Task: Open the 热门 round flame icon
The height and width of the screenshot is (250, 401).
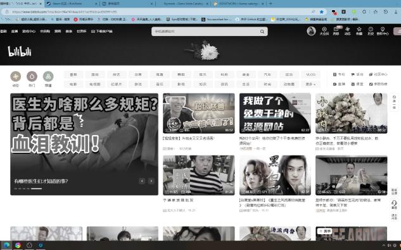Action: pos(32,76)
